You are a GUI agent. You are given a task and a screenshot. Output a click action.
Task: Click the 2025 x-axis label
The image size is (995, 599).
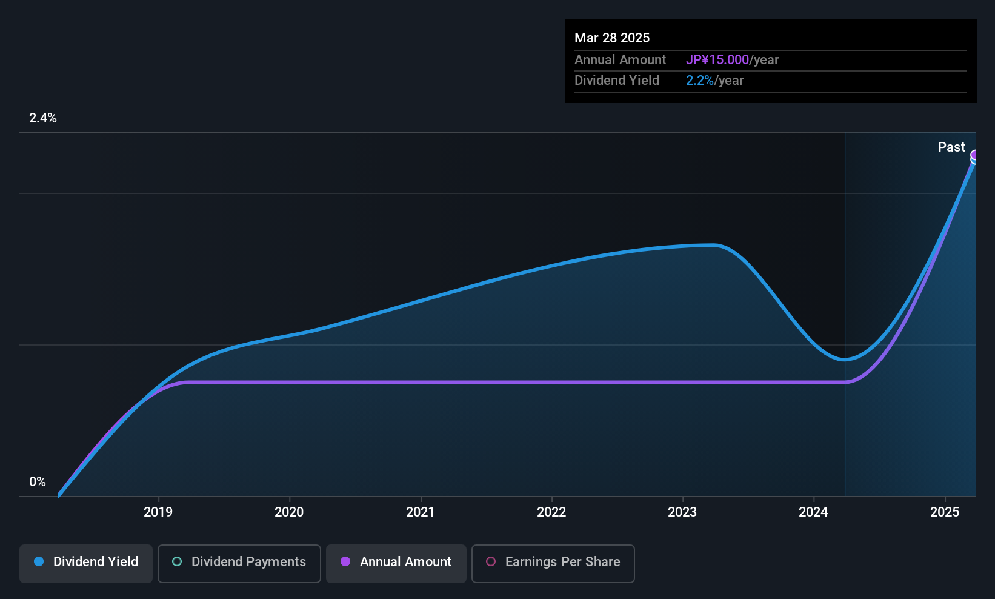[x=945, y=512]
